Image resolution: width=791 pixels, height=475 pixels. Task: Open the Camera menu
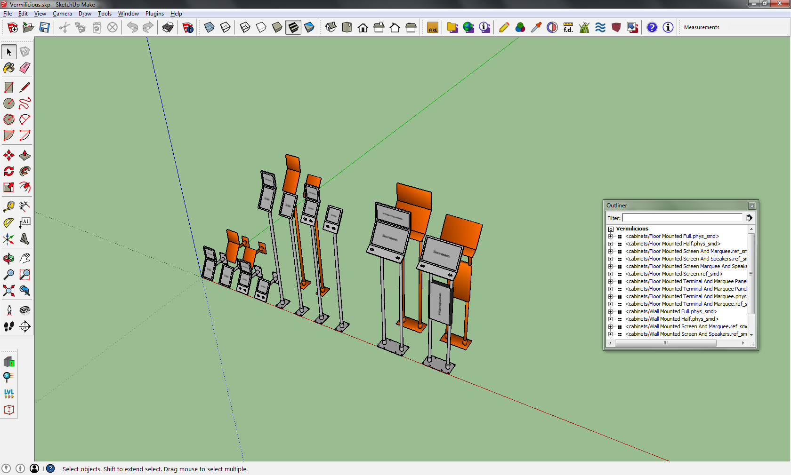[x=62, y=14]
